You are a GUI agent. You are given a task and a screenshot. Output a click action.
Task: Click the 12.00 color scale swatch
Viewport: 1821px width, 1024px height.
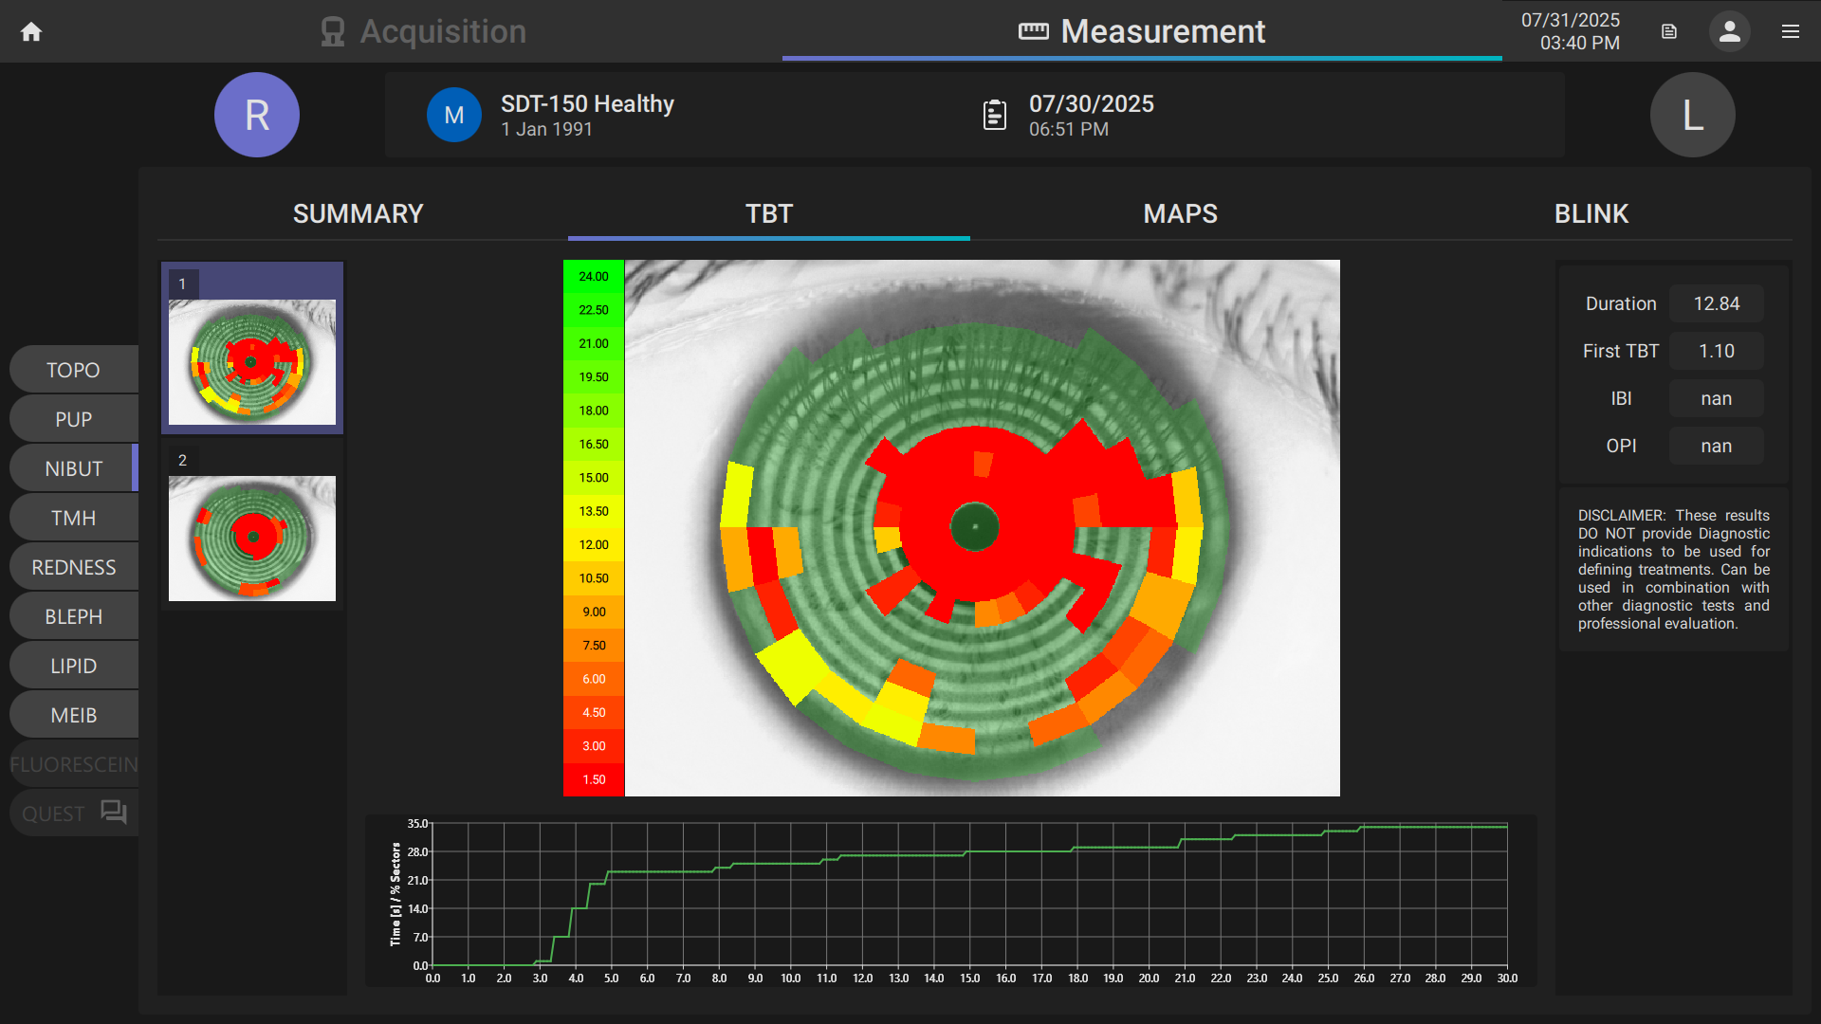pyautogui.click(x=594, y=544)
